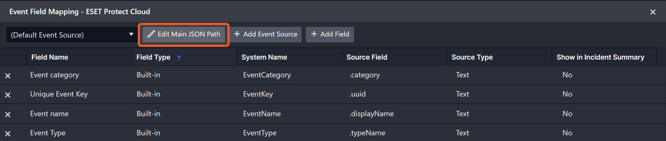Click the .displayName source field cell
666x141 pixels.
tap(371, 114)
